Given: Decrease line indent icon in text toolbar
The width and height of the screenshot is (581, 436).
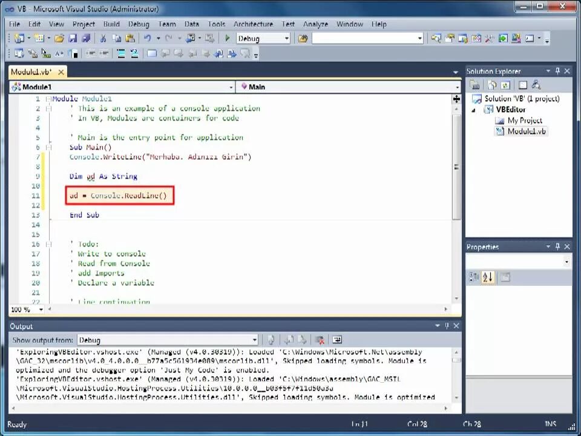Looking at the screenshot, I should coord(91,54).
